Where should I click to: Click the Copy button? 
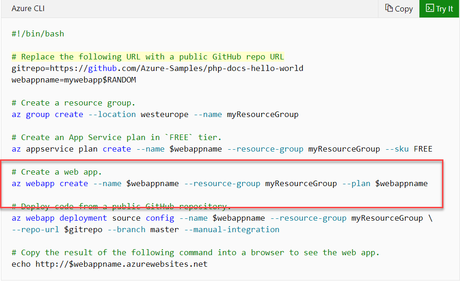[x=399, y=9]
